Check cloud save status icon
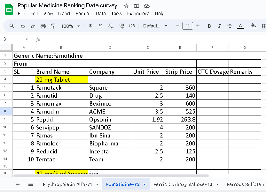 [146, 6]
